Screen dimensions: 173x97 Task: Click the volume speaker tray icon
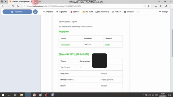149,95
